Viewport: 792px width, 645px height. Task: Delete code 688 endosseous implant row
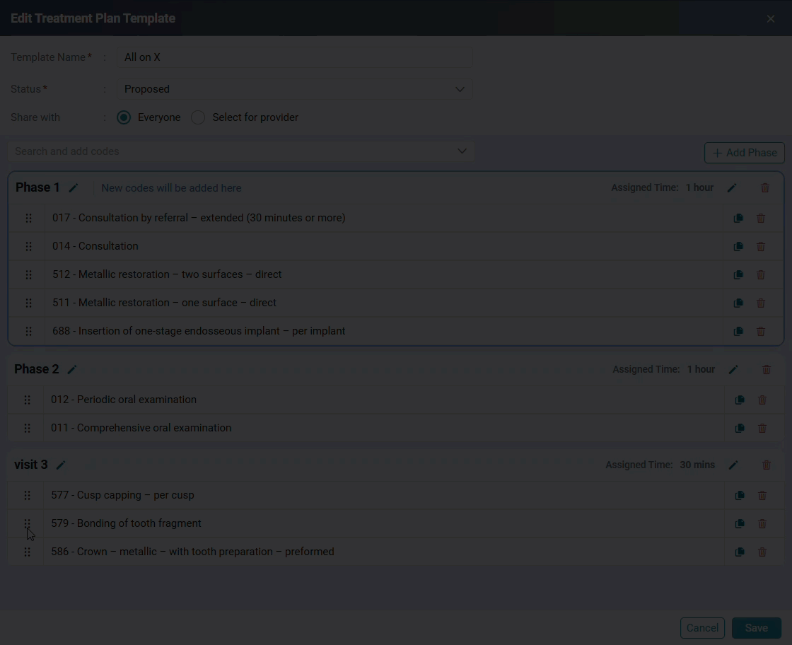761,331
